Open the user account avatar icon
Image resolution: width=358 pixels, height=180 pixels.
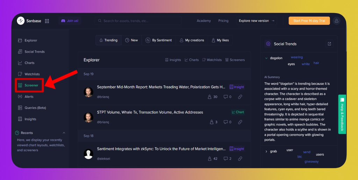[337, 21]
